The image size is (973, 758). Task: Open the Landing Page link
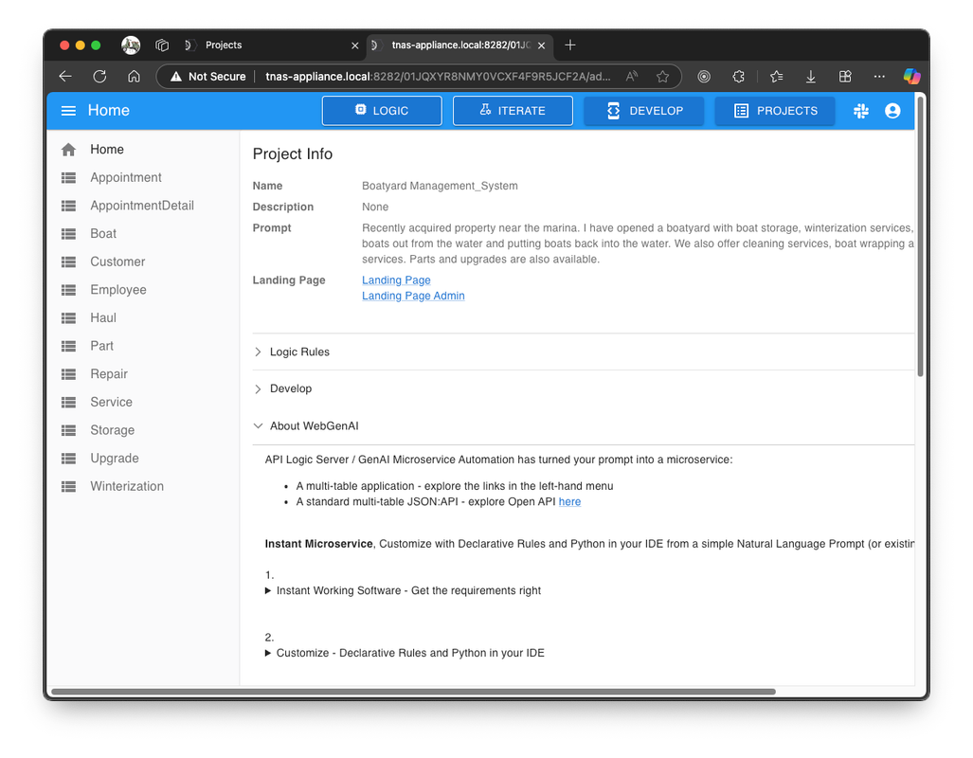396,280
